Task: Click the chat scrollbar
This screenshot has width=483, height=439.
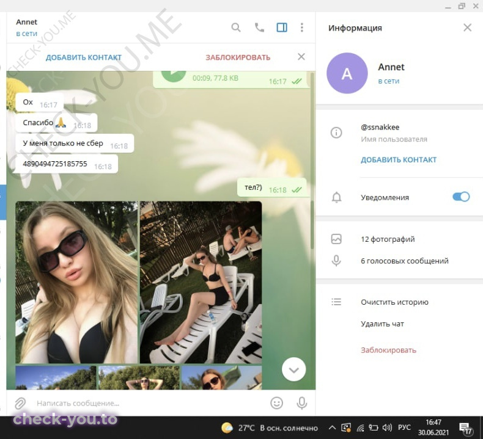Action: (x=312, y=225)
